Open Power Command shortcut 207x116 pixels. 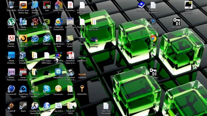pos(23,72)
